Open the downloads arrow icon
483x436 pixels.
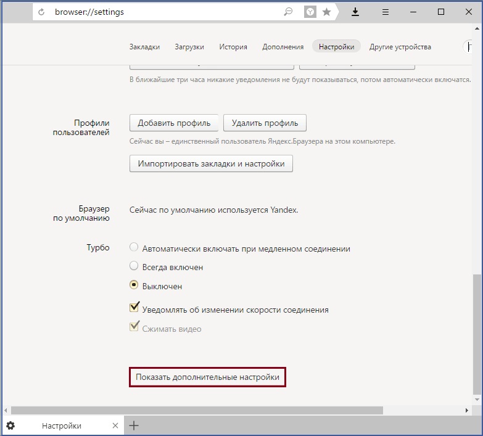(355, 12)
